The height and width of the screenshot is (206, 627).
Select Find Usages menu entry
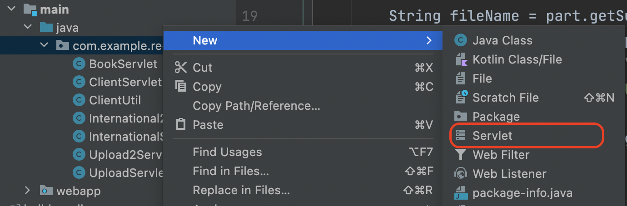pyautogui.click(x=227, y=152)
